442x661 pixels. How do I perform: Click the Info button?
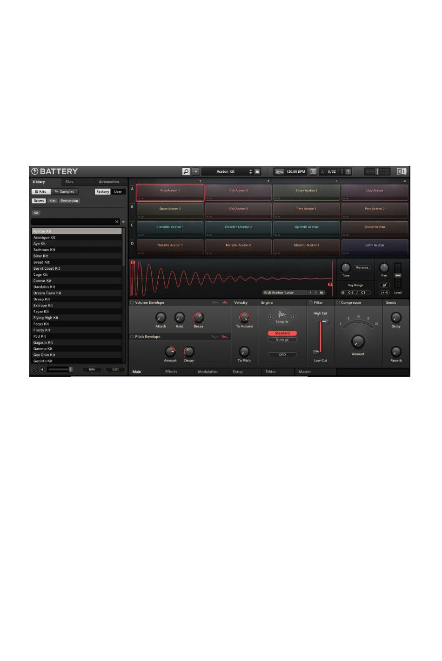(92, 369)
